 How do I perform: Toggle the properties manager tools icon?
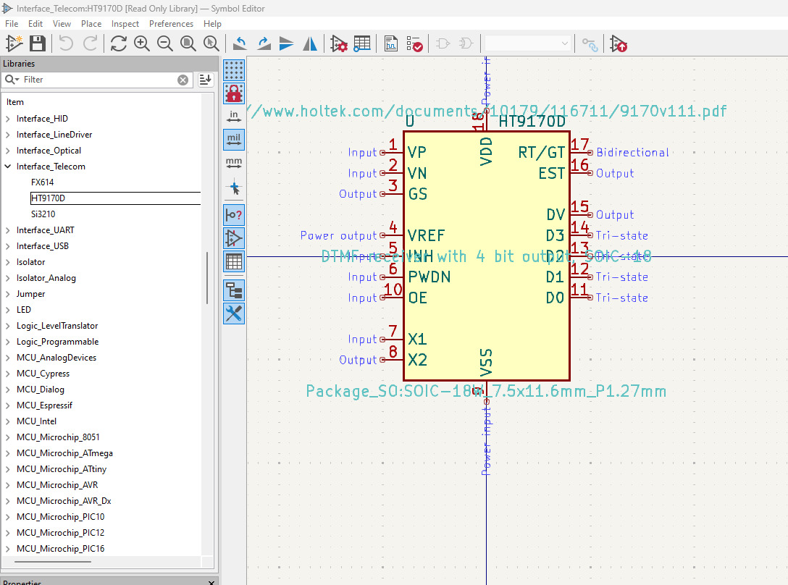(234, 313)
